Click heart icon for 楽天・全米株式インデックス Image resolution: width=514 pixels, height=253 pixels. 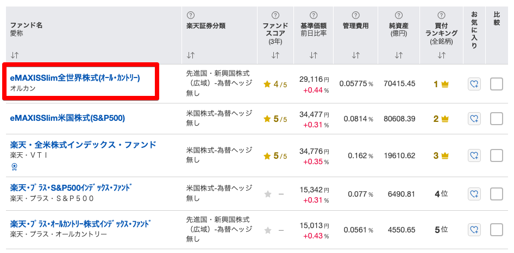[474, 155]
